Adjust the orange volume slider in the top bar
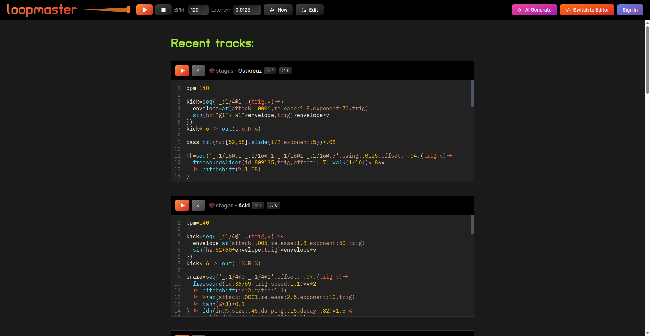The image size is (650, 336). pyautogui.click(x=106, y=10)
